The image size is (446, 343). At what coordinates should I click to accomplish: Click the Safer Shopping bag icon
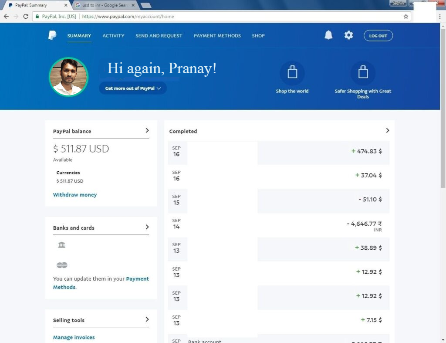(x=363, y=73)
